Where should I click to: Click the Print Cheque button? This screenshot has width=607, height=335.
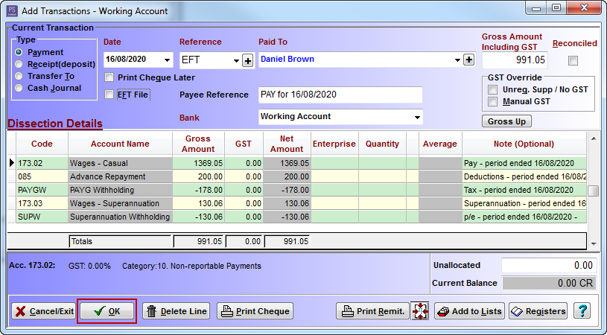255,311
